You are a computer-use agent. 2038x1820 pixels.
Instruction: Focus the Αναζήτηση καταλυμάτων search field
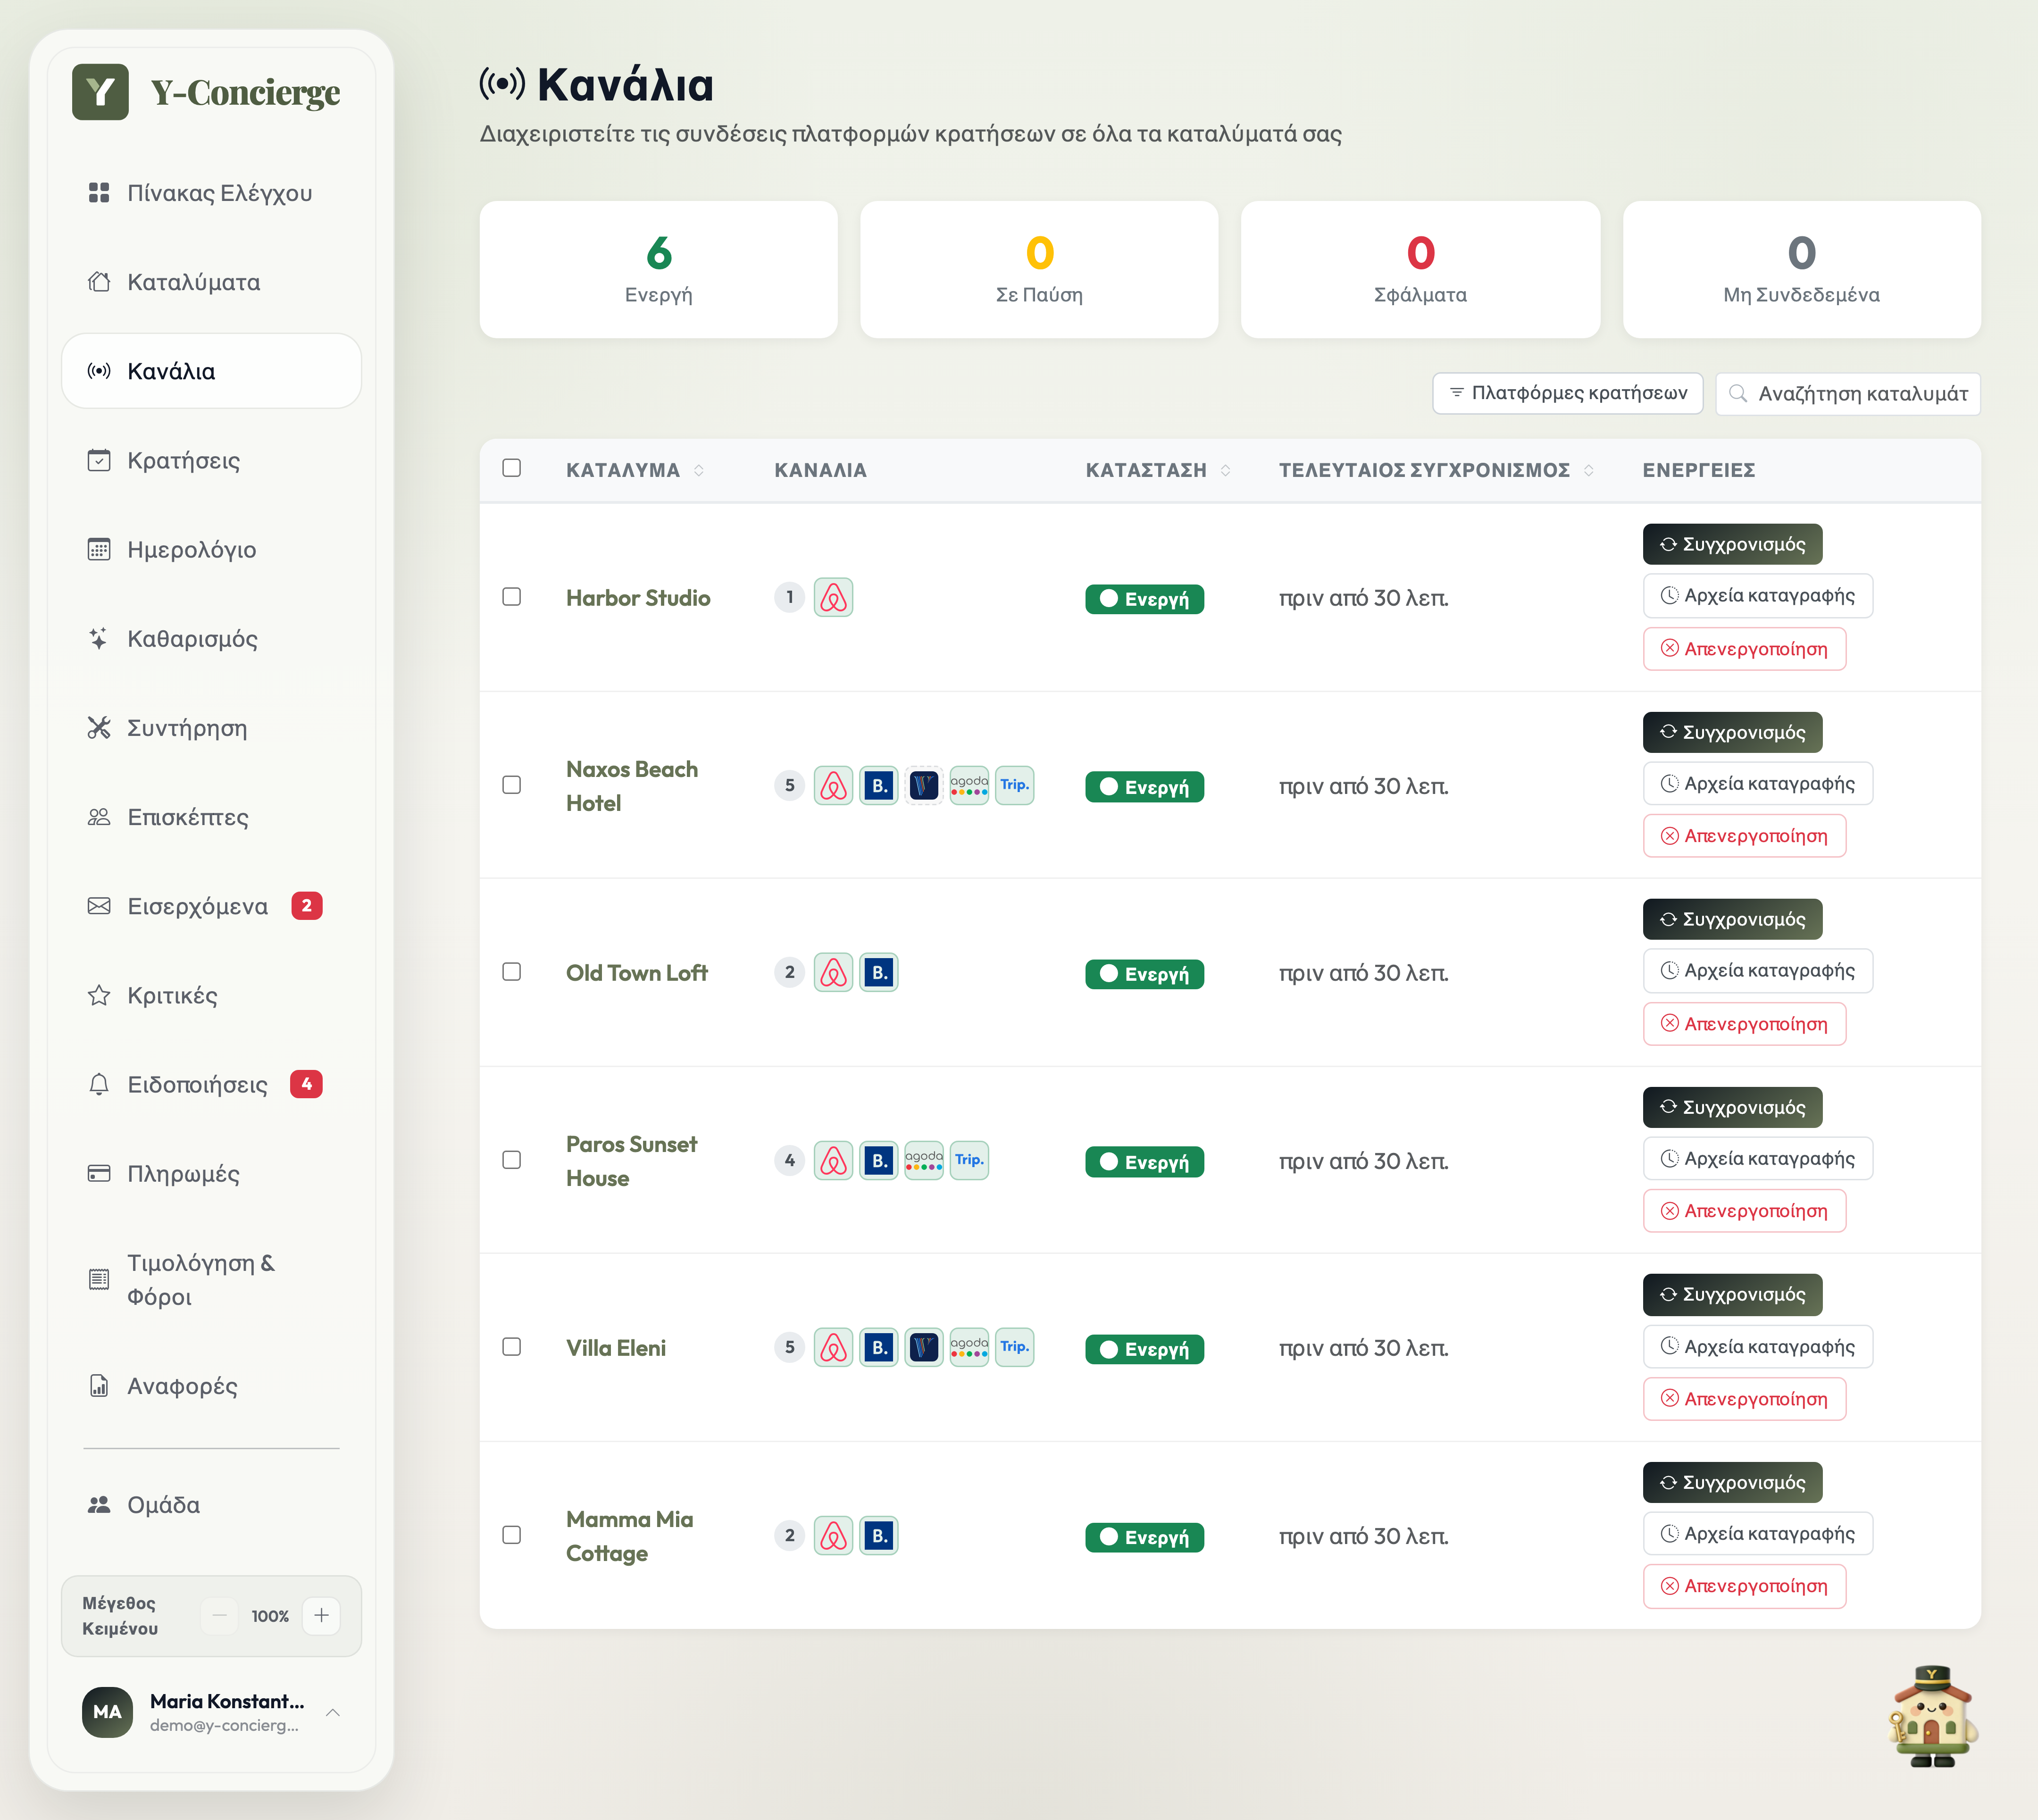(x=1847, y=394)
